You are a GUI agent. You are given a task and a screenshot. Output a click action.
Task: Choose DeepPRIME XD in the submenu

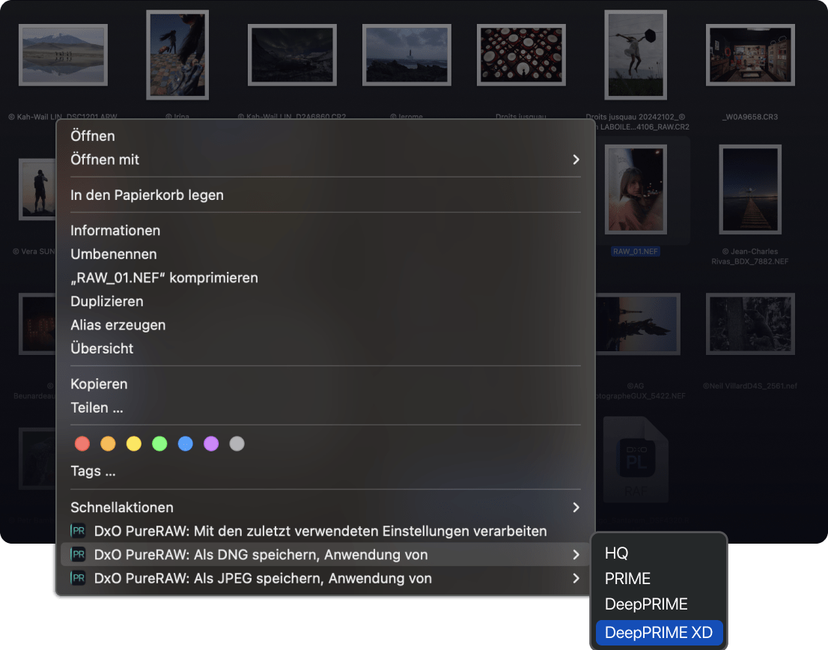[659, 633]
